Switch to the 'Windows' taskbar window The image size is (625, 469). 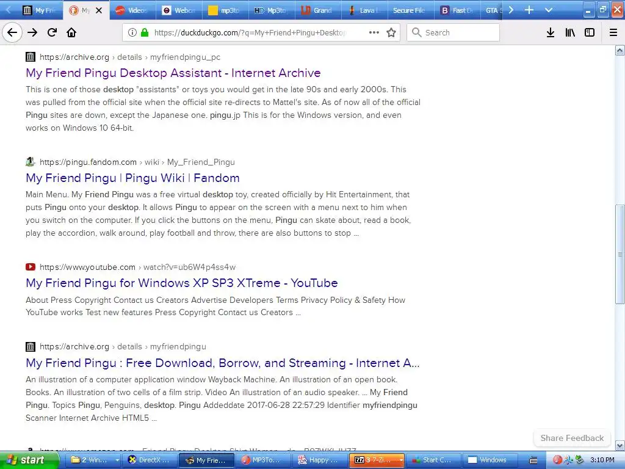[490, 460]
